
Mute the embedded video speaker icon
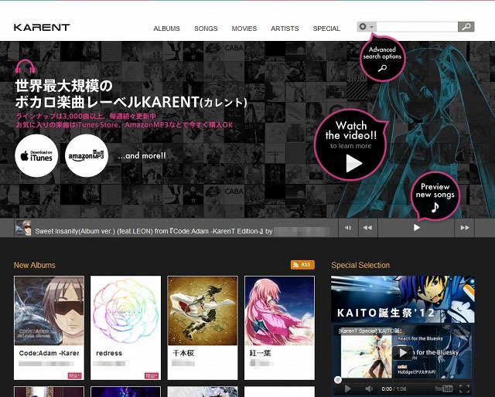(x=368, y=389)
